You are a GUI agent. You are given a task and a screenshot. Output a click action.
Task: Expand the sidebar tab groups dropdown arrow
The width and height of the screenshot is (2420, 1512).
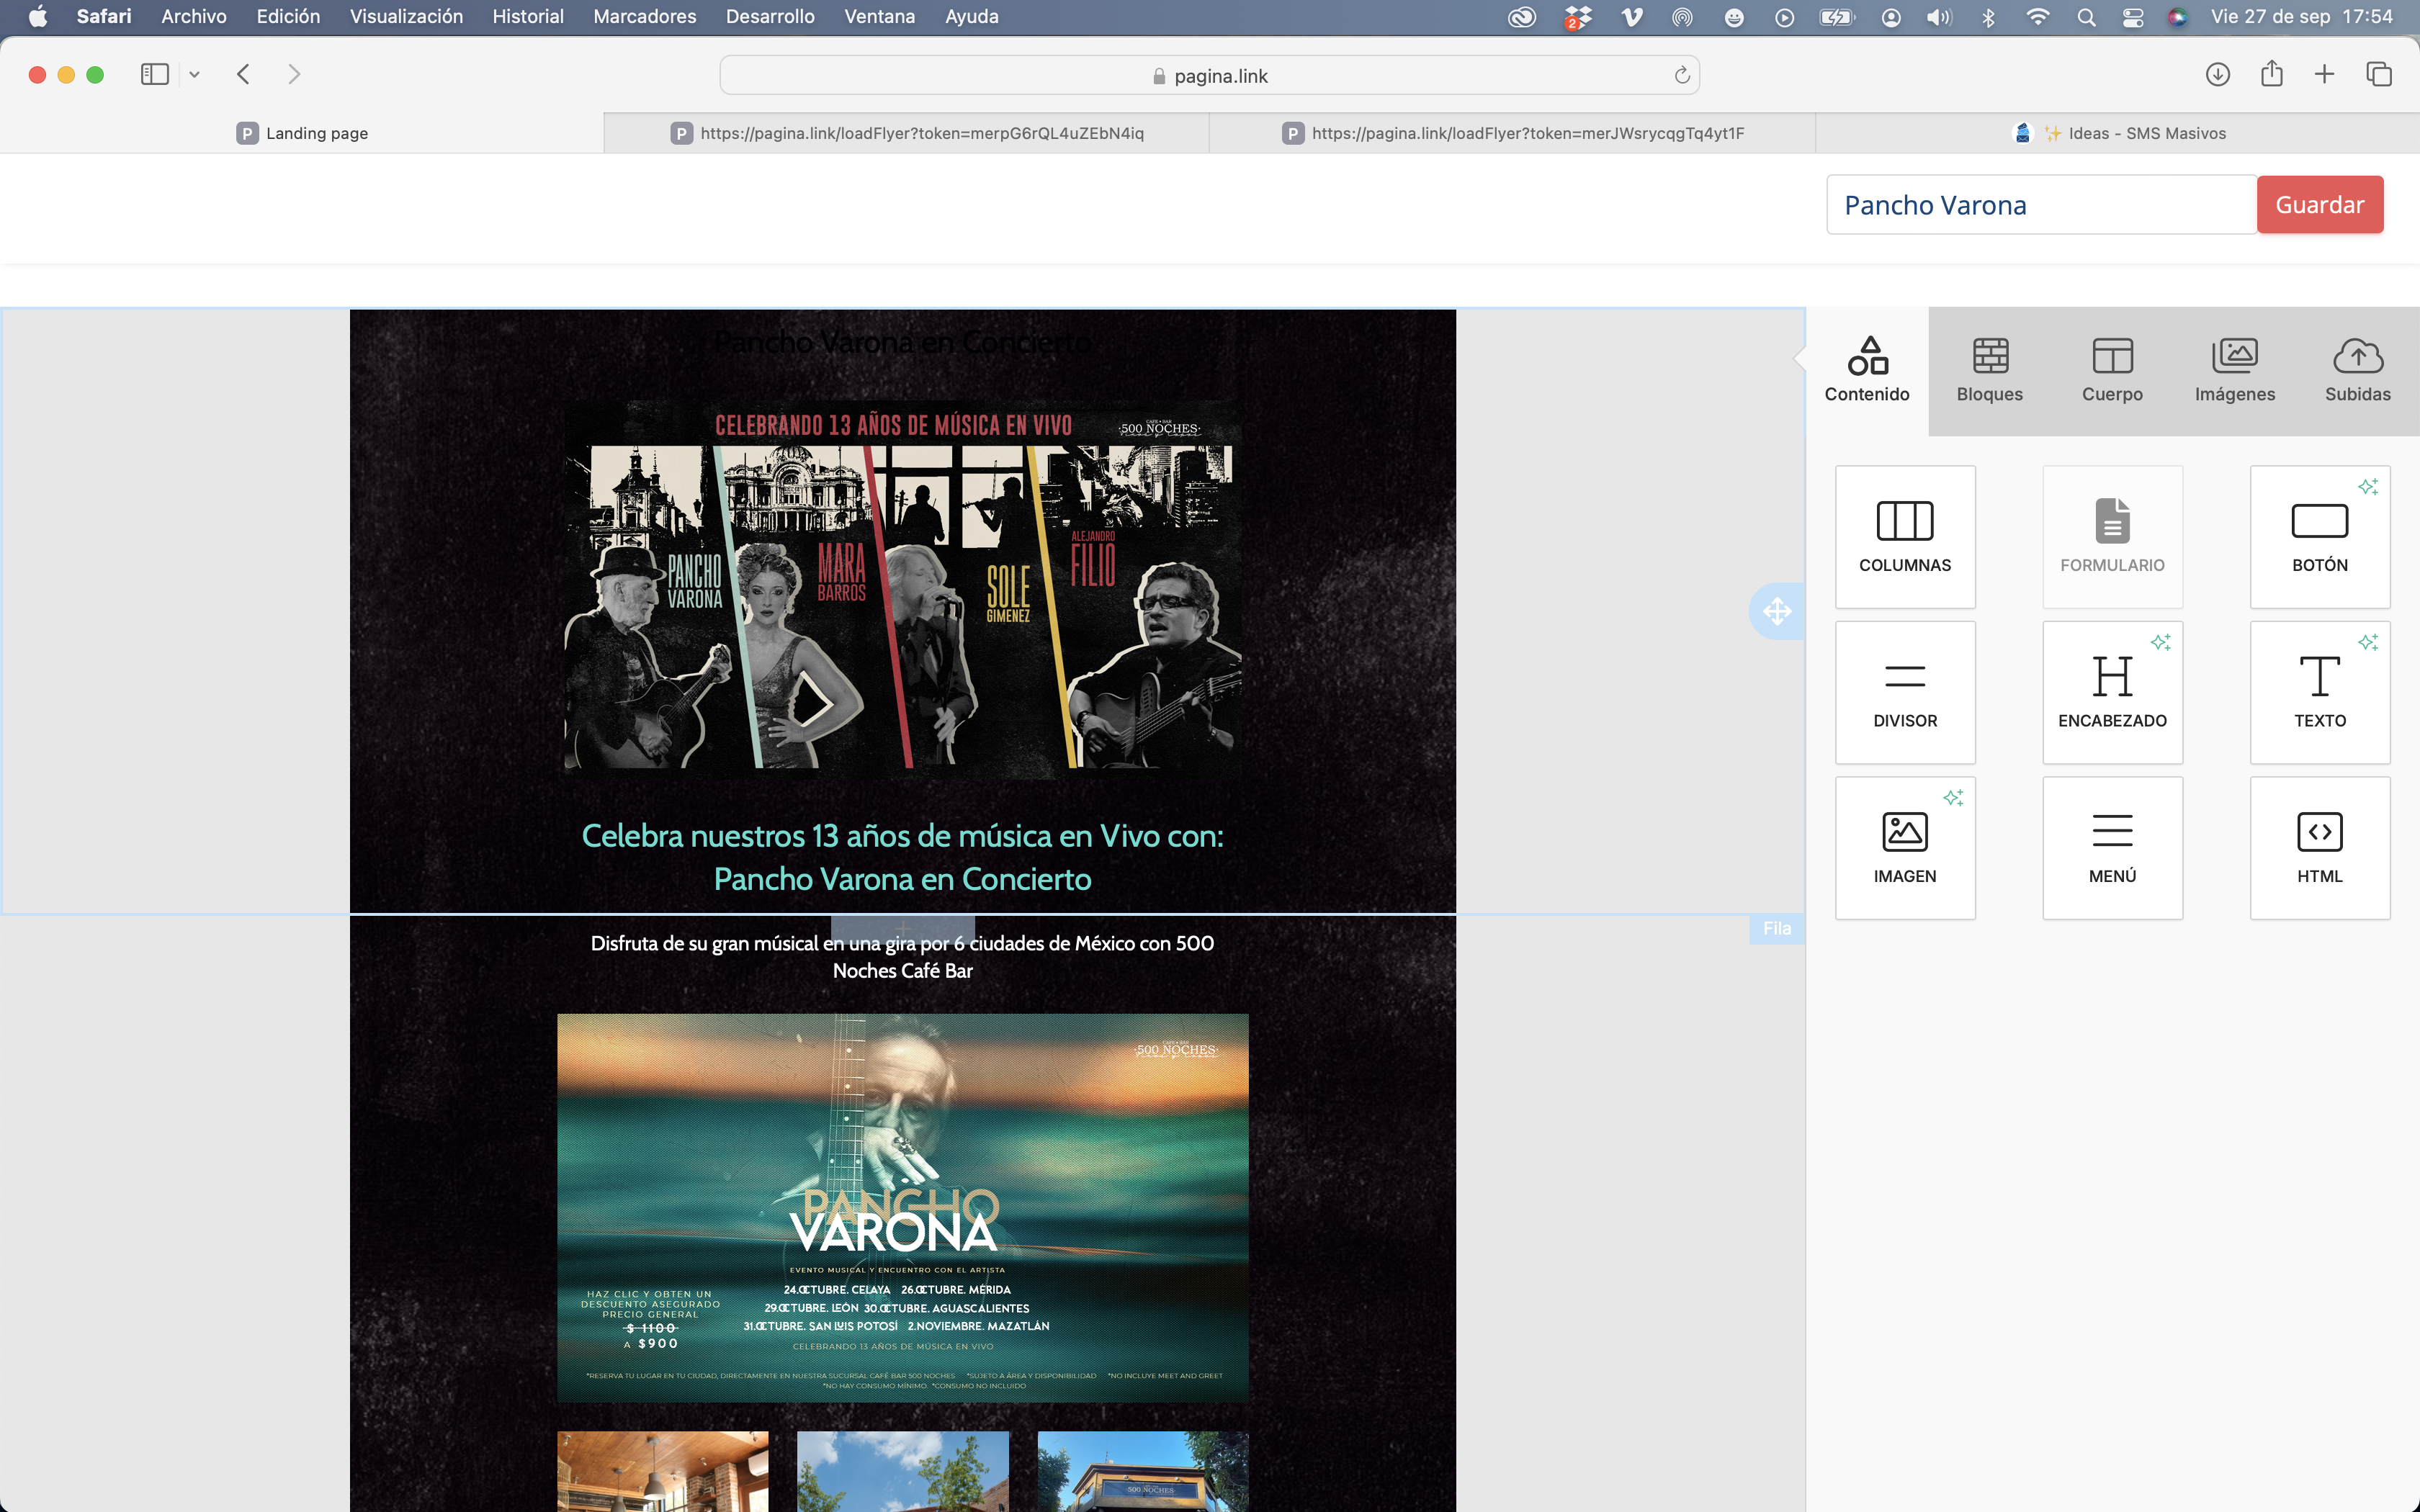[x=194, y=75]
